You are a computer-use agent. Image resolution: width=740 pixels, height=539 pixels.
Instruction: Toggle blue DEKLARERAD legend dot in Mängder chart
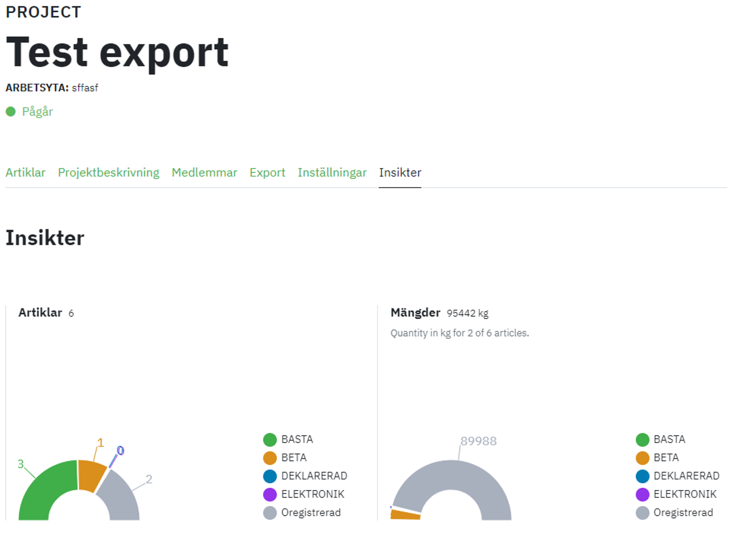click(x=642, y=476)
